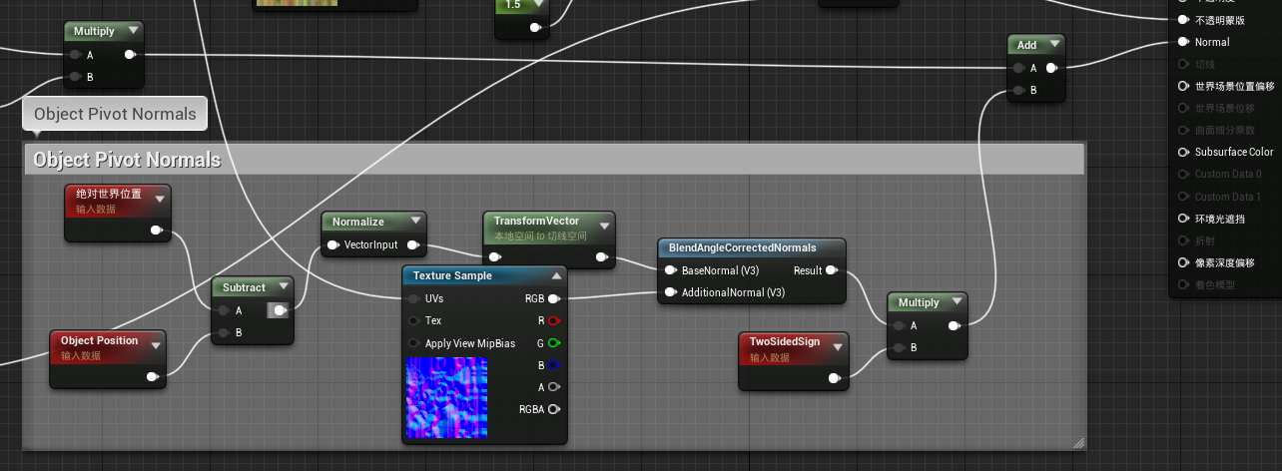Expand the Object Position node arrow
The height and width of the screenshot is (471, 1282).
pyautogui.click(x=156, y=344)
